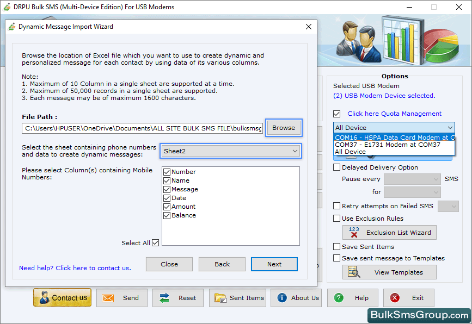Click the wizard Close button
The height and width of the screenshot is (324, 472).
coord(169,264)
